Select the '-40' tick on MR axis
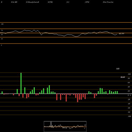This screenshot has width=132, height=132. (129, 104)
